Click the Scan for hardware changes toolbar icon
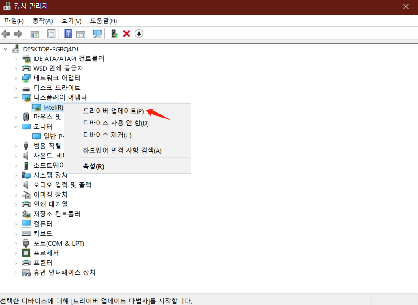 (97, 34)
